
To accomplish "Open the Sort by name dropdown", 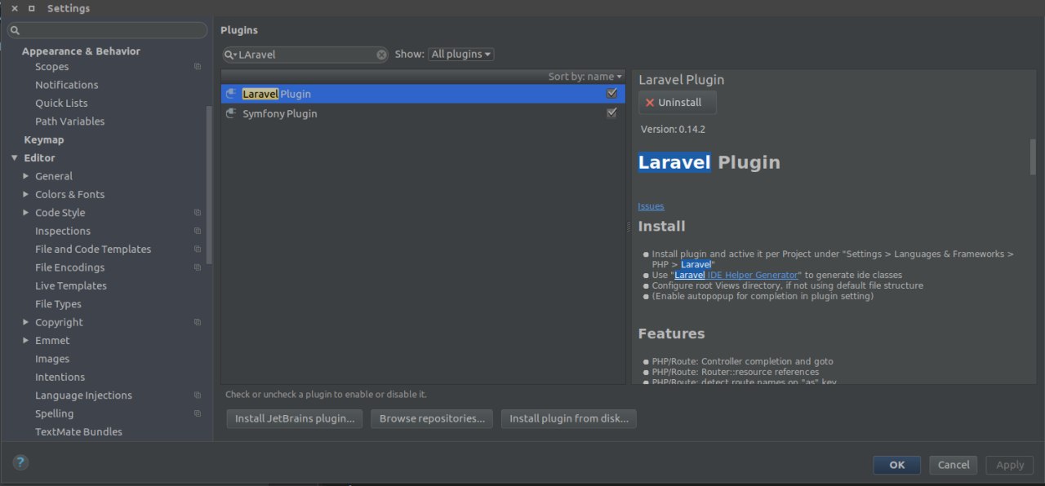I will point(585,77).
